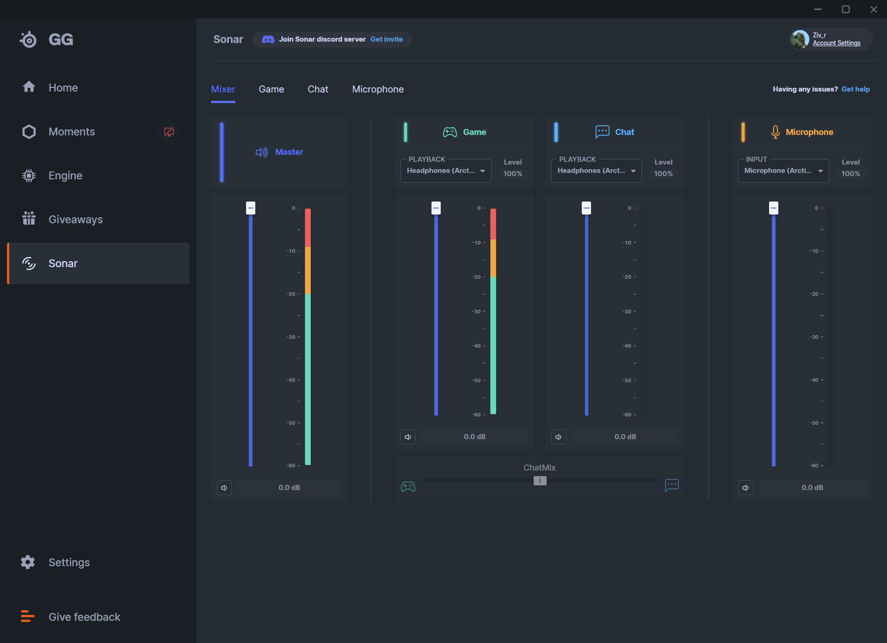The image size is (887, 643).
Task: Open the Game playback device dropdown
Action: pyautogui.click(x=446, y=171)
